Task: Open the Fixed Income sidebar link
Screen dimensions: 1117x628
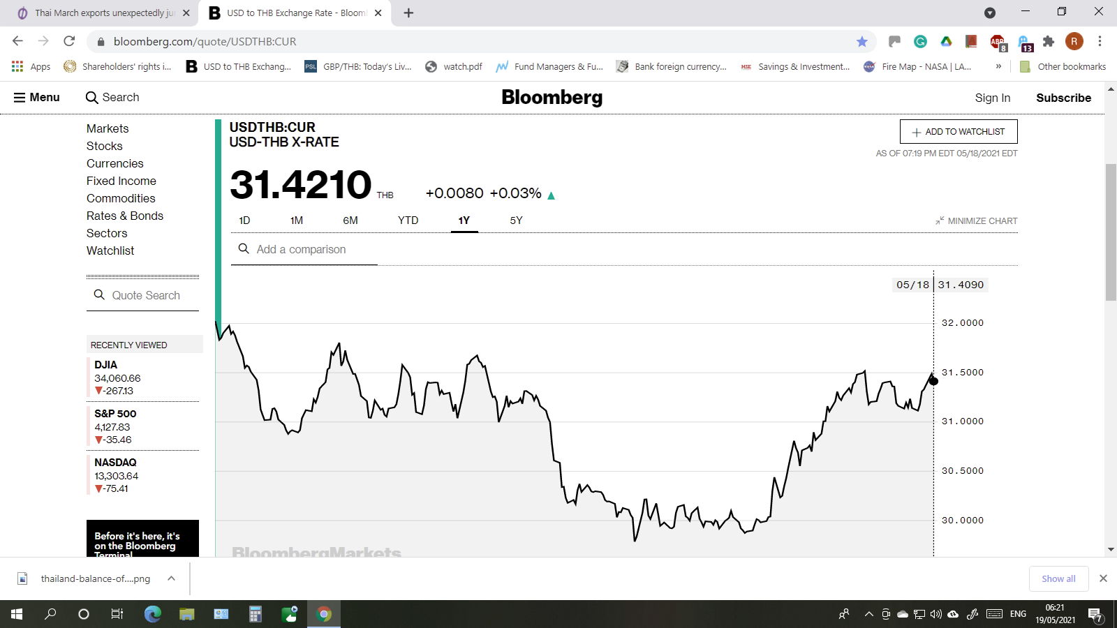Action: point(121,181)
